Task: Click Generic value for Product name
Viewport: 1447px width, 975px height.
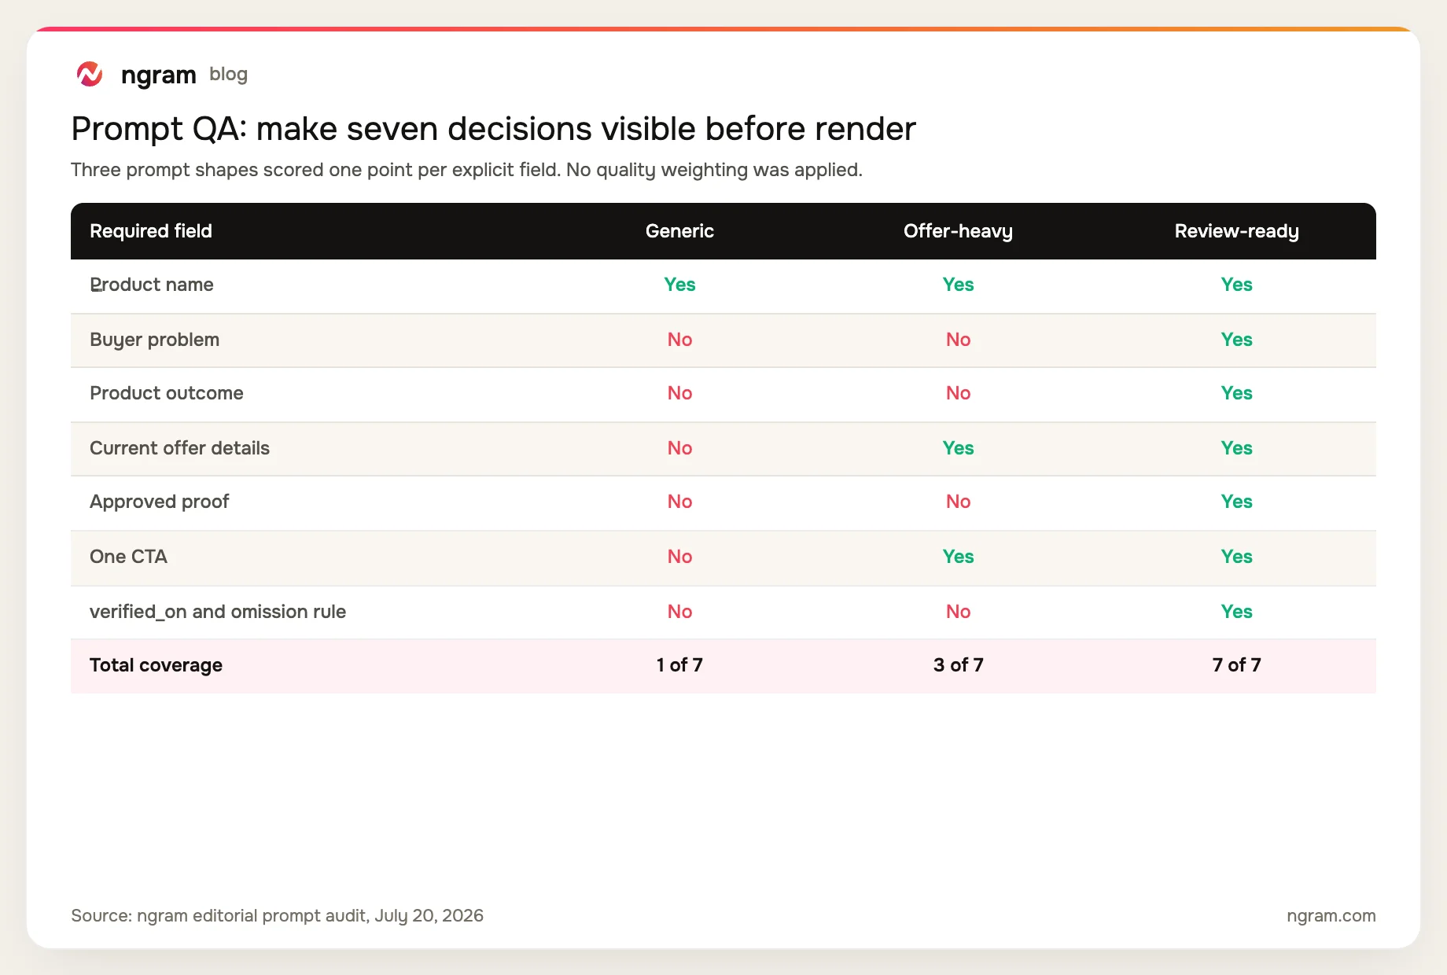Action: 679,285
